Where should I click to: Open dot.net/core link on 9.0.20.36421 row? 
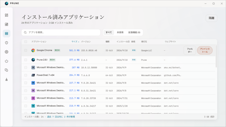[171, 83]
